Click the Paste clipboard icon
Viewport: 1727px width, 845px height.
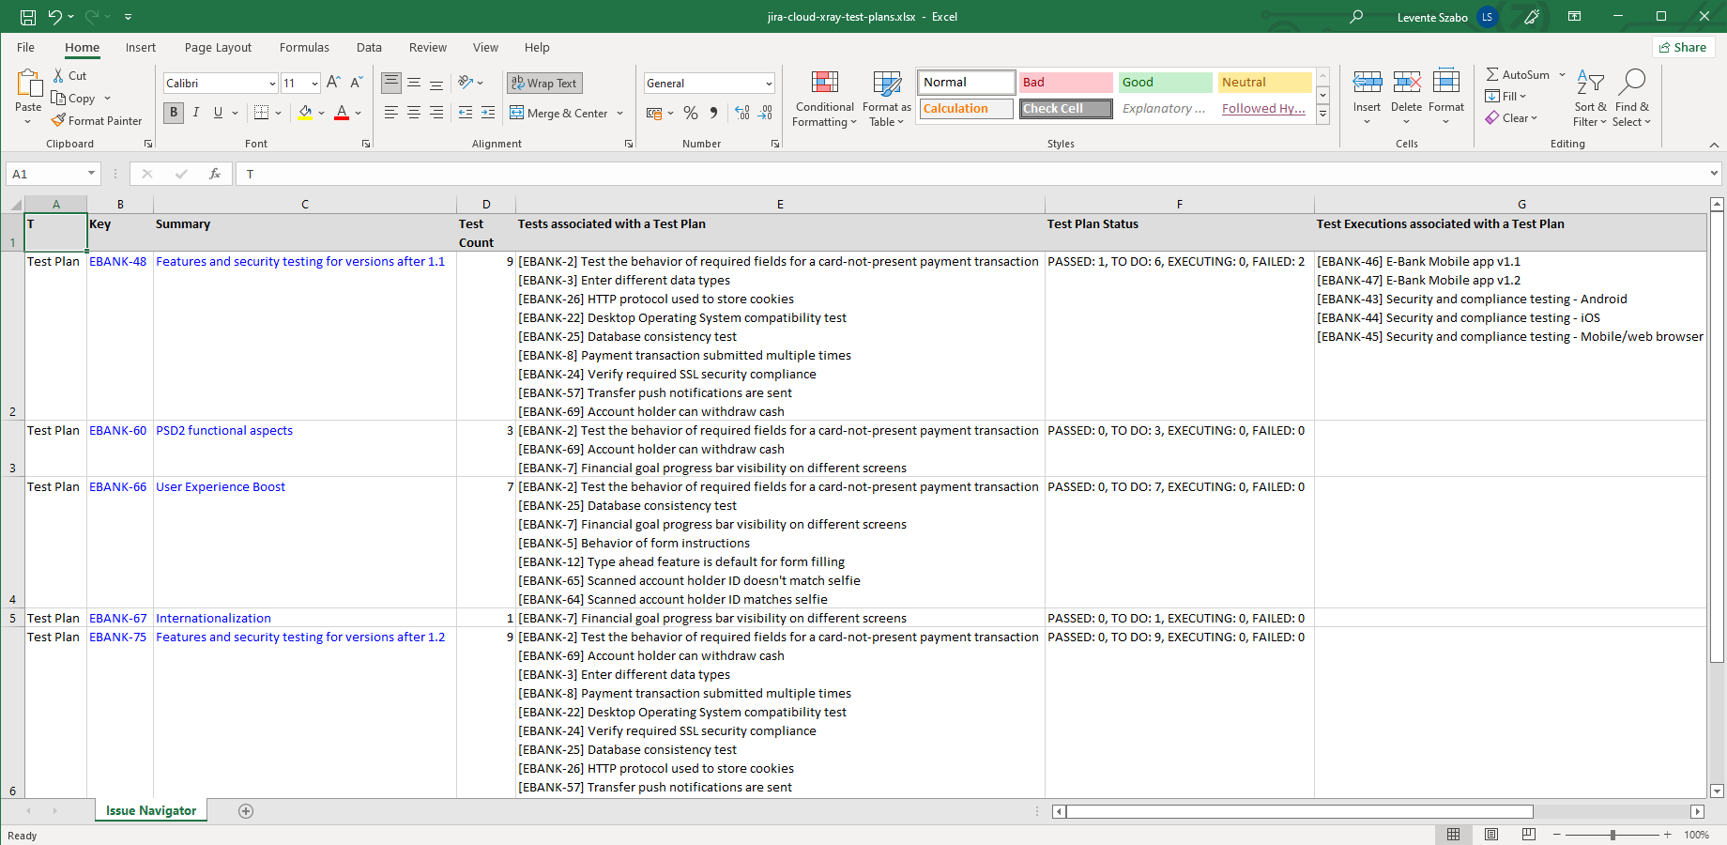(28, 84)
